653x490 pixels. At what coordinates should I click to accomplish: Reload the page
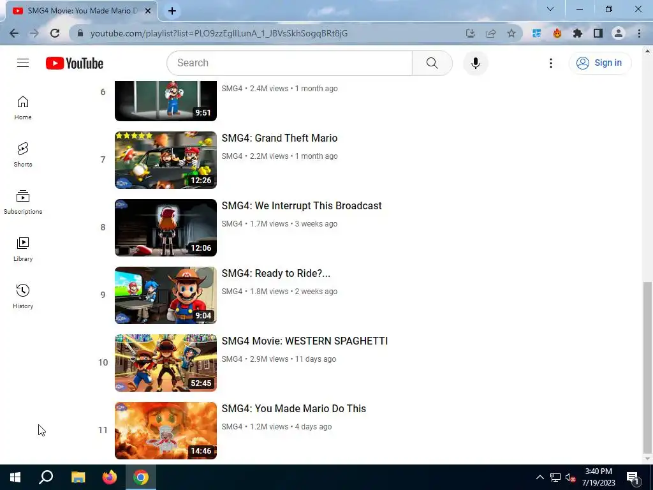55,33
